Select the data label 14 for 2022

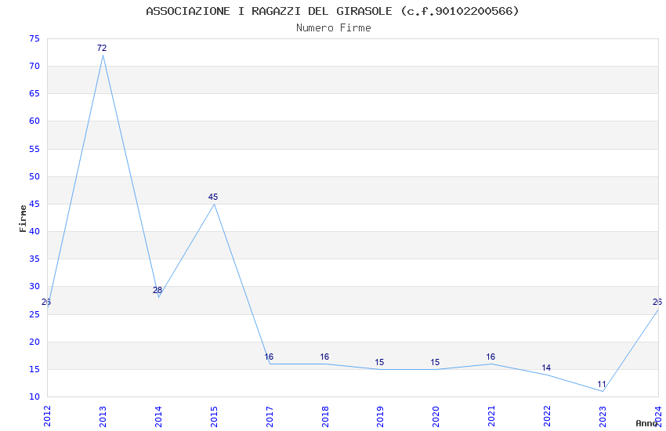tap(546, 368)
